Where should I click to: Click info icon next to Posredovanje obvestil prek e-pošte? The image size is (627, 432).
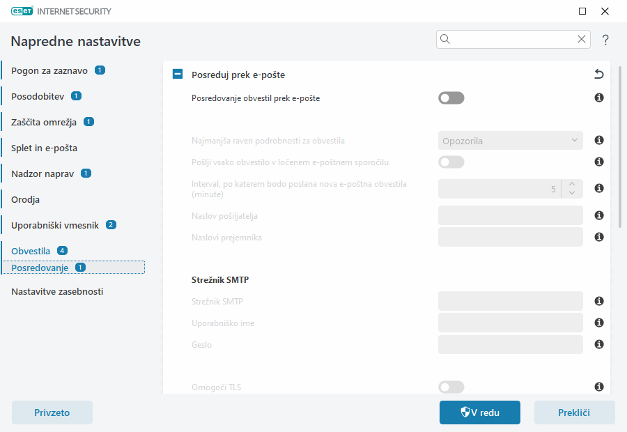598,98
